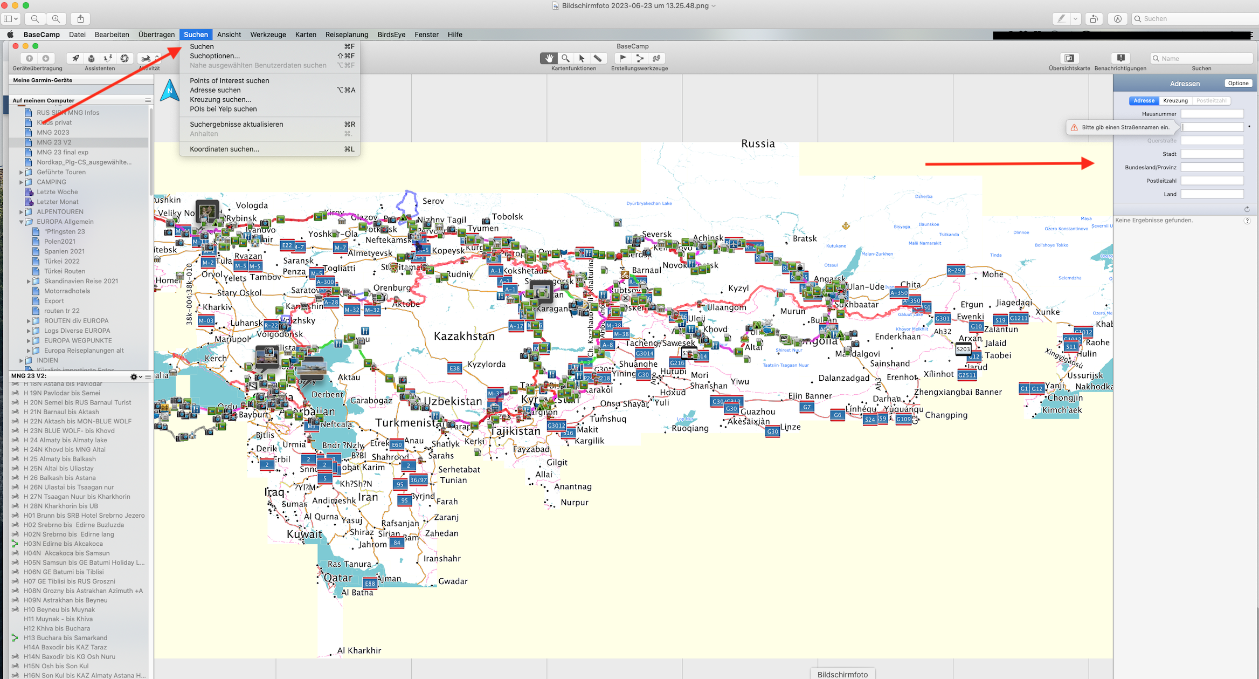Open the Ansicht menu
Image resolution: width=1259 pixels, height=679 pixels.
[229, 35]
